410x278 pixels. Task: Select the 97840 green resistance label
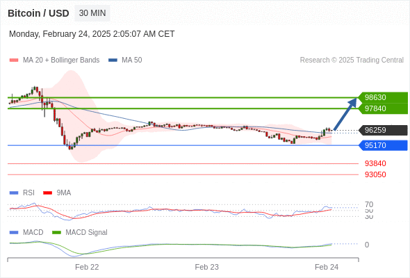click(x=383, y=108)
